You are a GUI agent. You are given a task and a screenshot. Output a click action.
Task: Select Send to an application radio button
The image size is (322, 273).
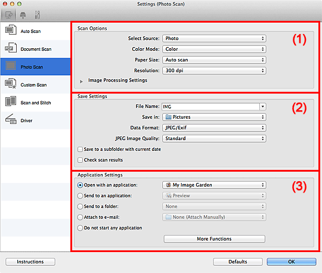[x=80, y=196]
